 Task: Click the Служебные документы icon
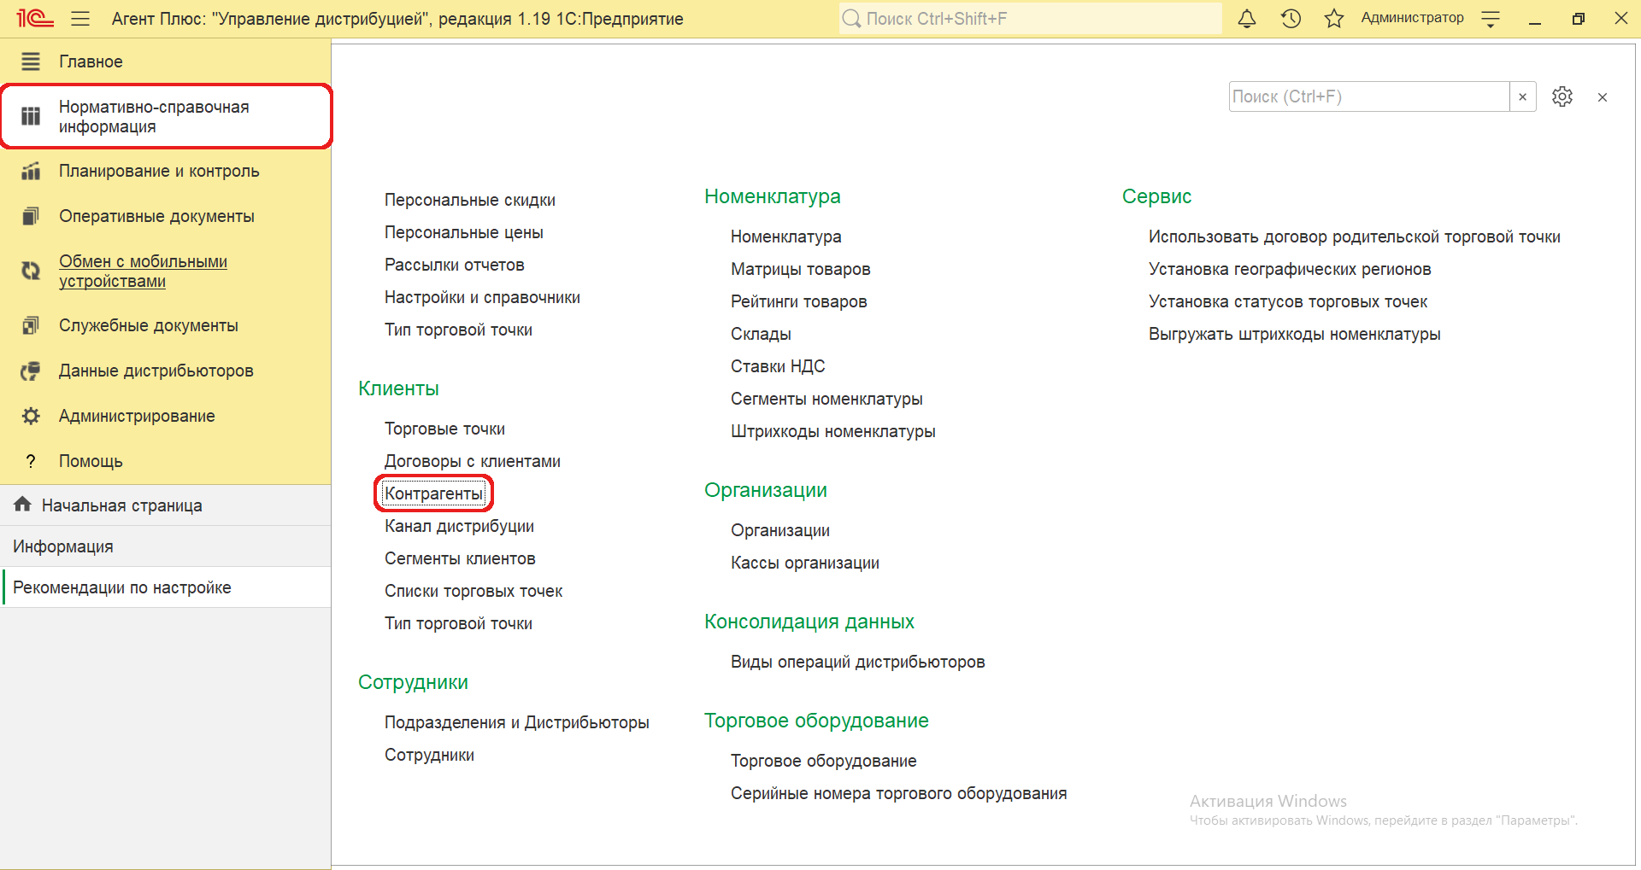click(31, 325)
